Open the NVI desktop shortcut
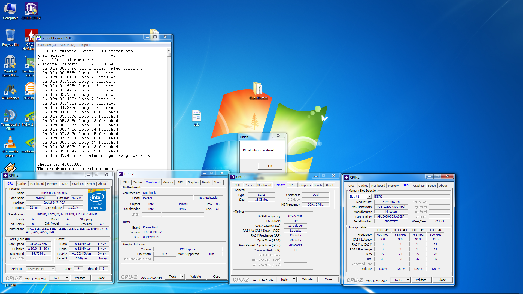523x294 pixels. coord(28,118)
